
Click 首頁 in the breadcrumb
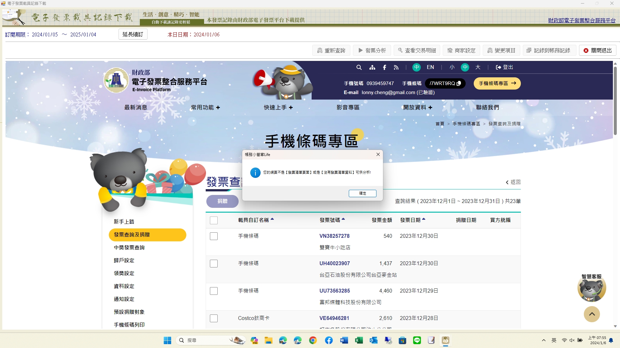pyautogui.click(x=440, y=124)
